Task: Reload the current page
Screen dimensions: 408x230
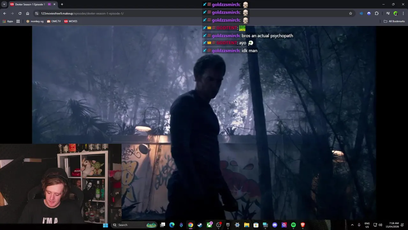Action: [x=20, y=13]
